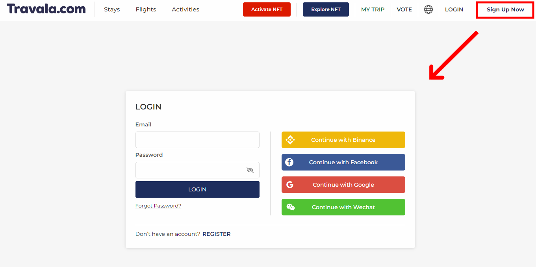The image size is (536, 267).
Task: Click the Facebook logo icon
Action: coord(289,162)
